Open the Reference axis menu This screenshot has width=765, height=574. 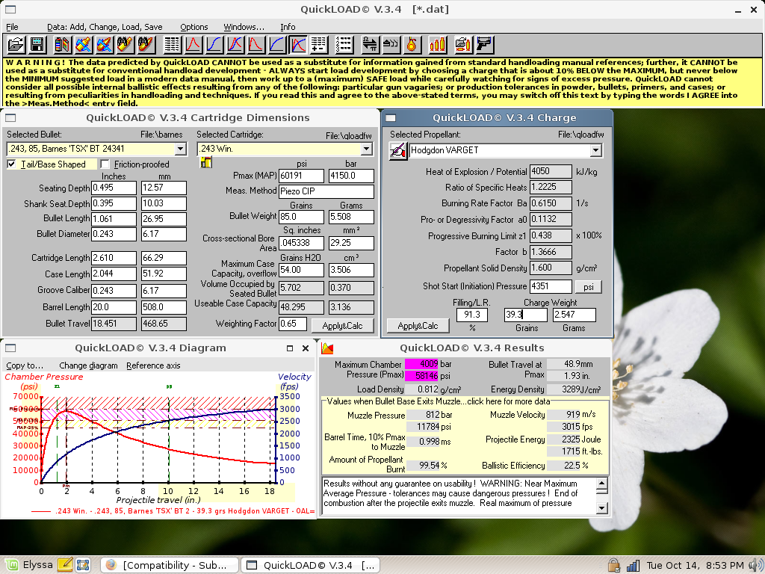pos(153,365)
